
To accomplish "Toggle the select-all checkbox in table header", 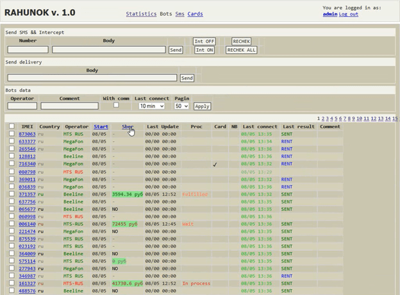I will pyautogui.click(x=11, y=126).
